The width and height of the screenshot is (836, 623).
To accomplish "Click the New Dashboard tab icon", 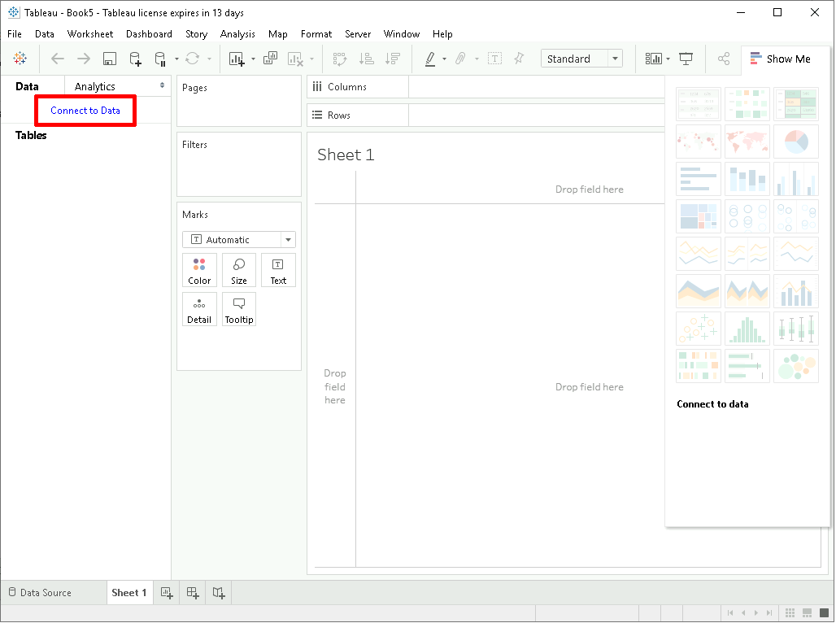I will (193, 593).
